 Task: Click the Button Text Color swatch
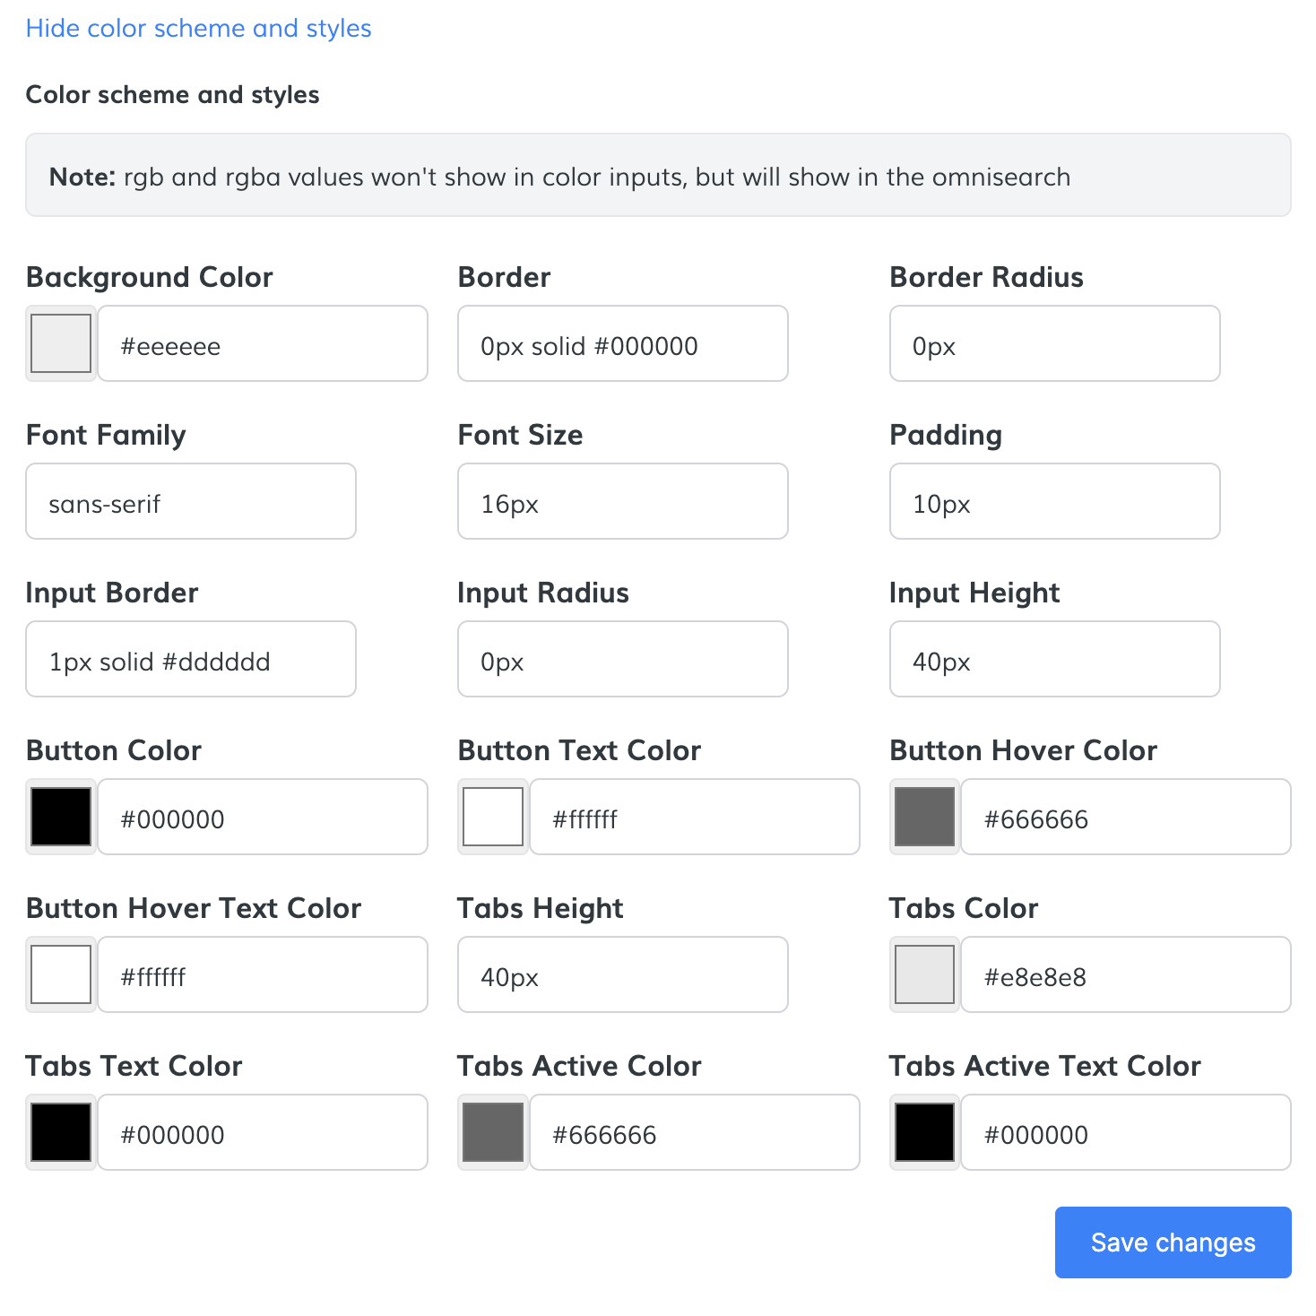(x=493, y=817)
